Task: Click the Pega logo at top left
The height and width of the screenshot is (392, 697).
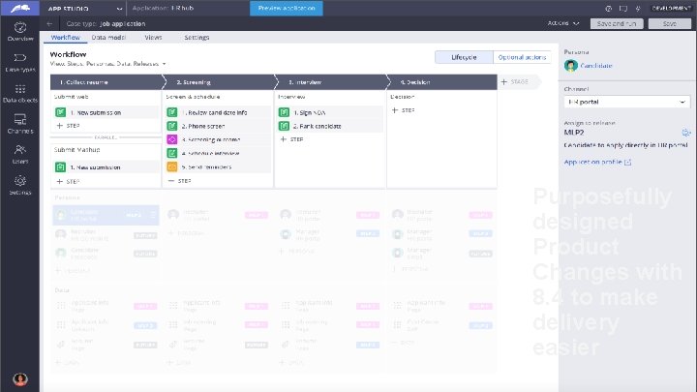Action: 20,8
